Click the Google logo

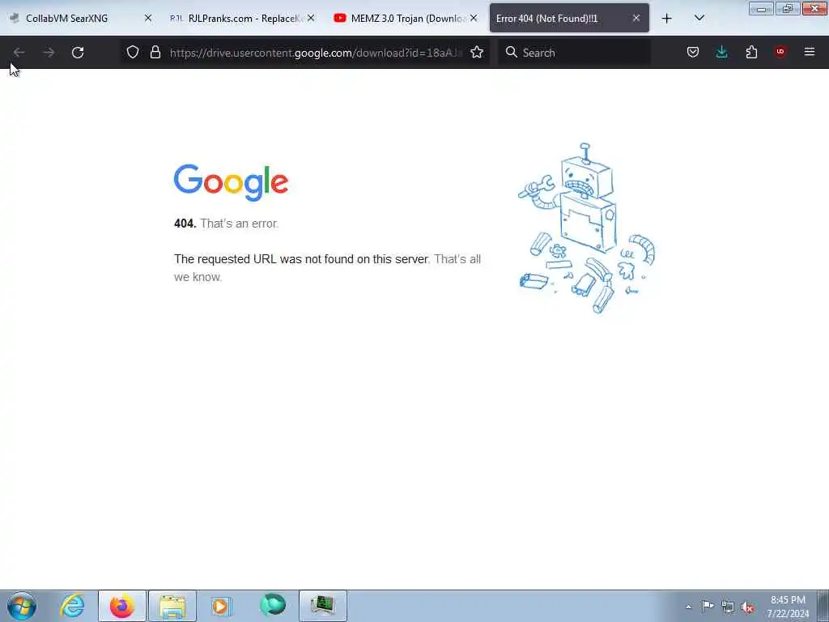tap(231, 182)
